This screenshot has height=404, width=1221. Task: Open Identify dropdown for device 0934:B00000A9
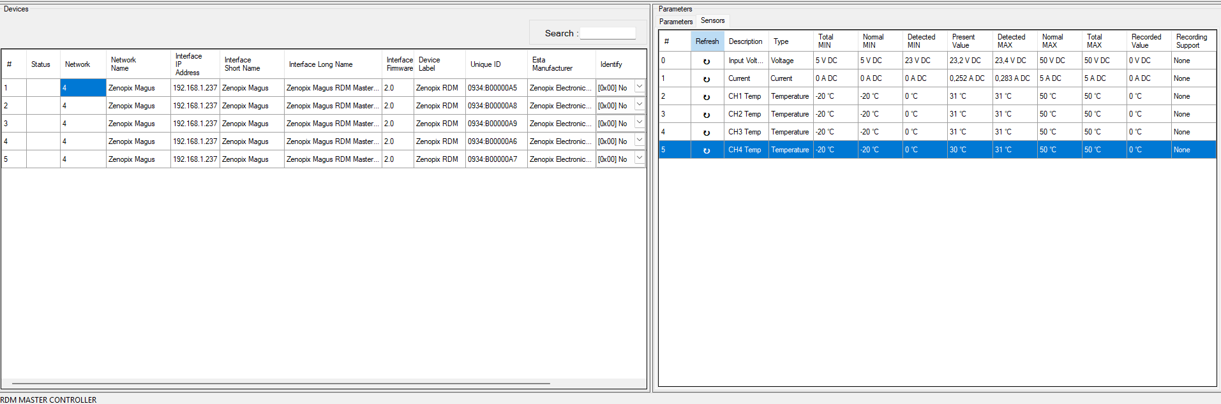tap(639, 123)
